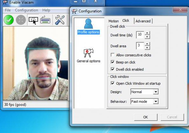The width and height of the screenshot is (189, 133).
Task: Select the General options camera icon
Action: point(89,53)
